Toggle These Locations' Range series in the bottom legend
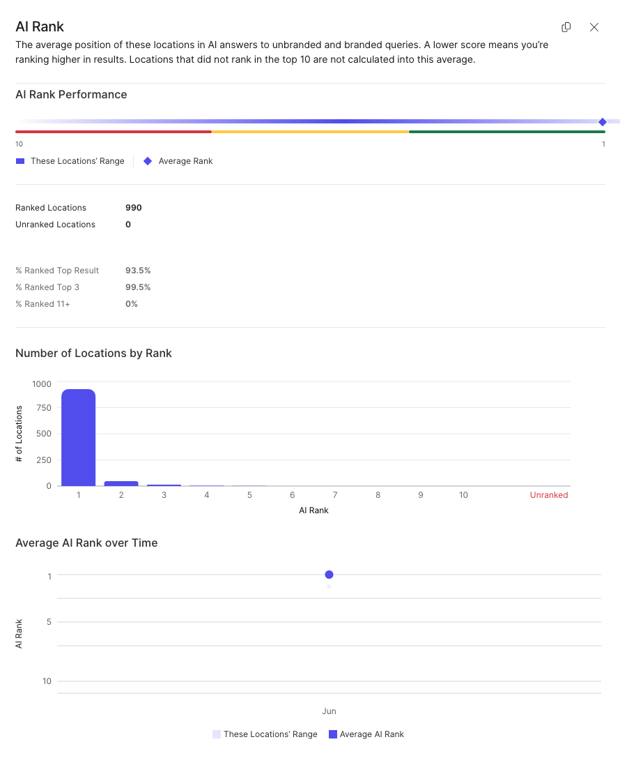Screen dimensions: 620x758 pos(265,734)
